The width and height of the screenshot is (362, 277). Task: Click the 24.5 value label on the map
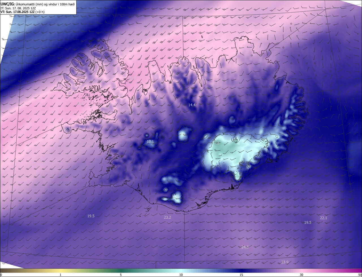pyautogui.click(x=245, y=247)
